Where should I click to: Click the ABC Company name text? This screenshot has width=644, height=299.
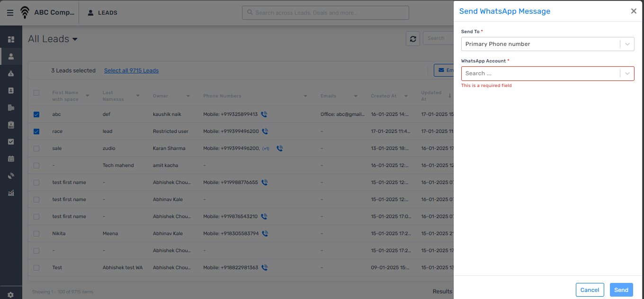[x=54, y=13]
